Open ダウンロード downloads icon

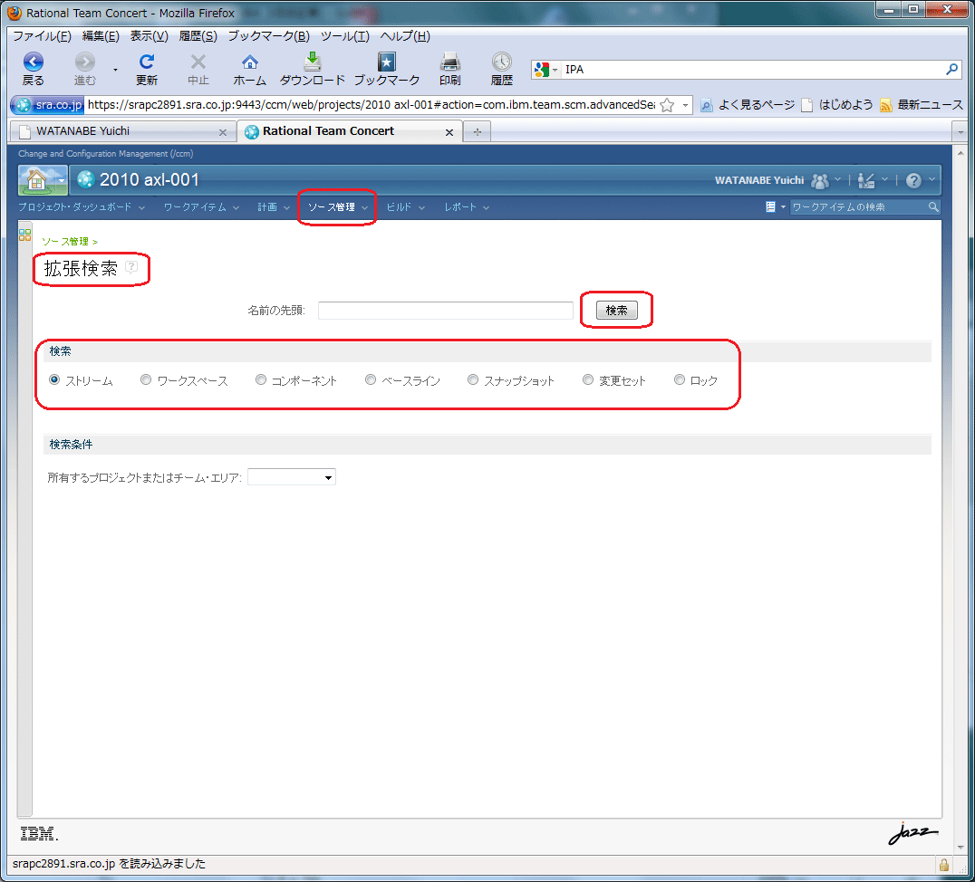[x=312, y=62]
